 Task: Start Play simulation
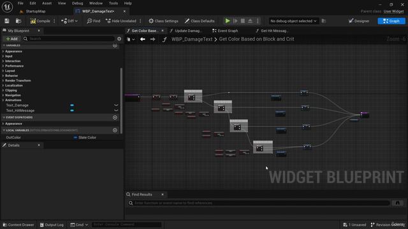228,21
